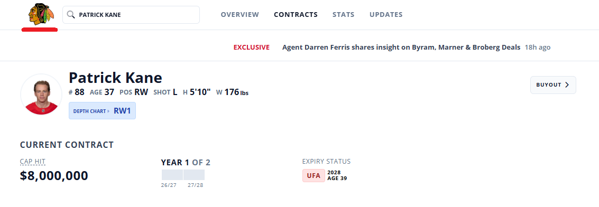Go to the Stats tab
Image resolution: width=599 pixels, height=207 pixels.
pos(344,15)
